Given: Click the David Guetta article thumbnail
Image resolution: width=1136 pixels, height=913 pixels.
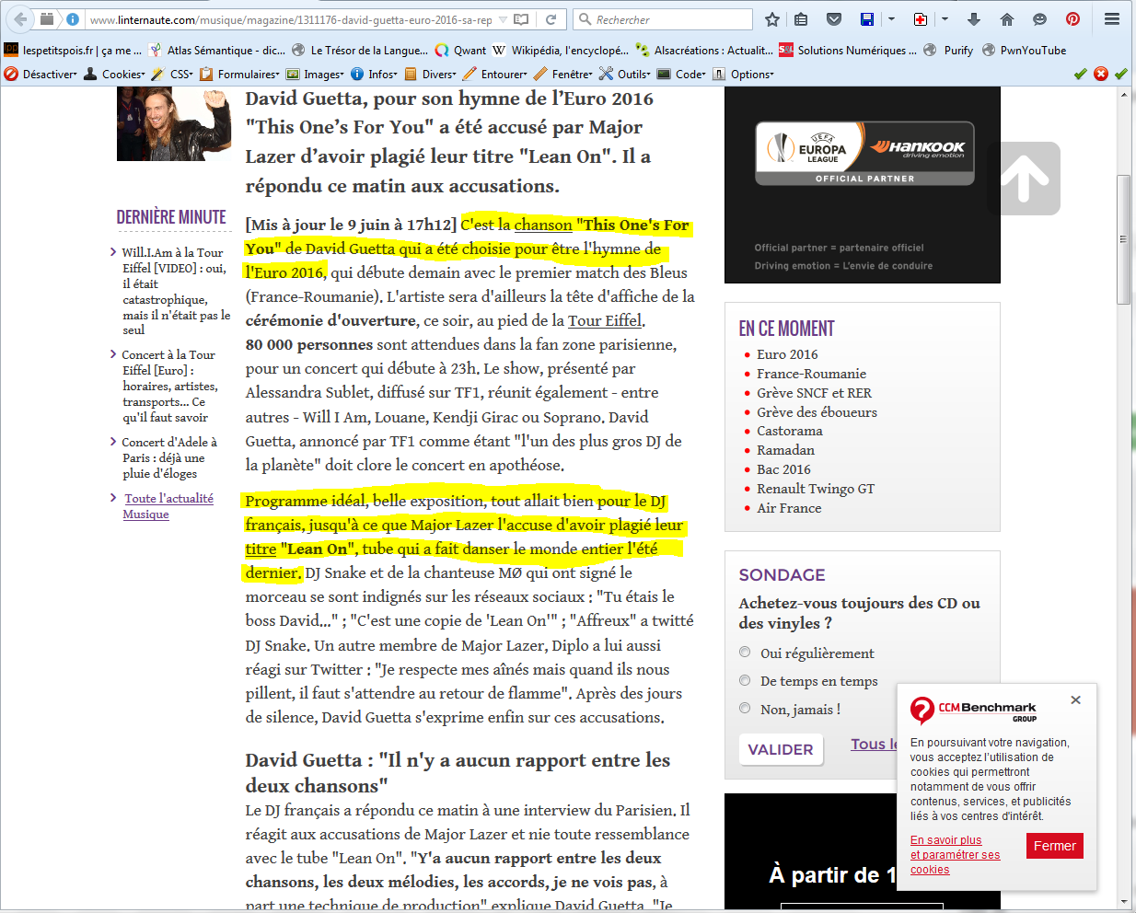Looking at the screenshot, I should click(x=174, y=123).
